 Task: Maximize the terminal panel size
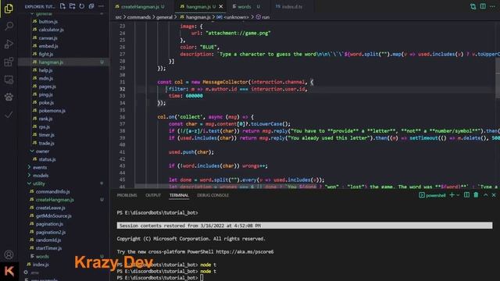pos(486,195)
